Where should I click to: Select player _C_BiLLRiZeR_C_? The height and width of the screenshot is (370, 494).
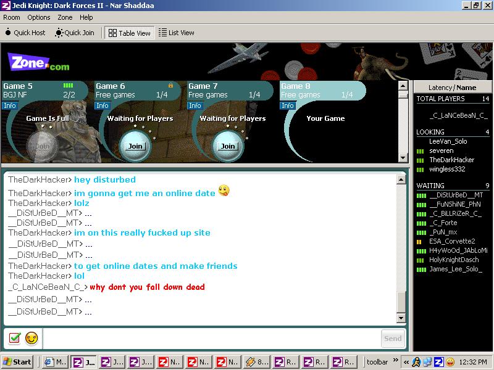[456, 213]
